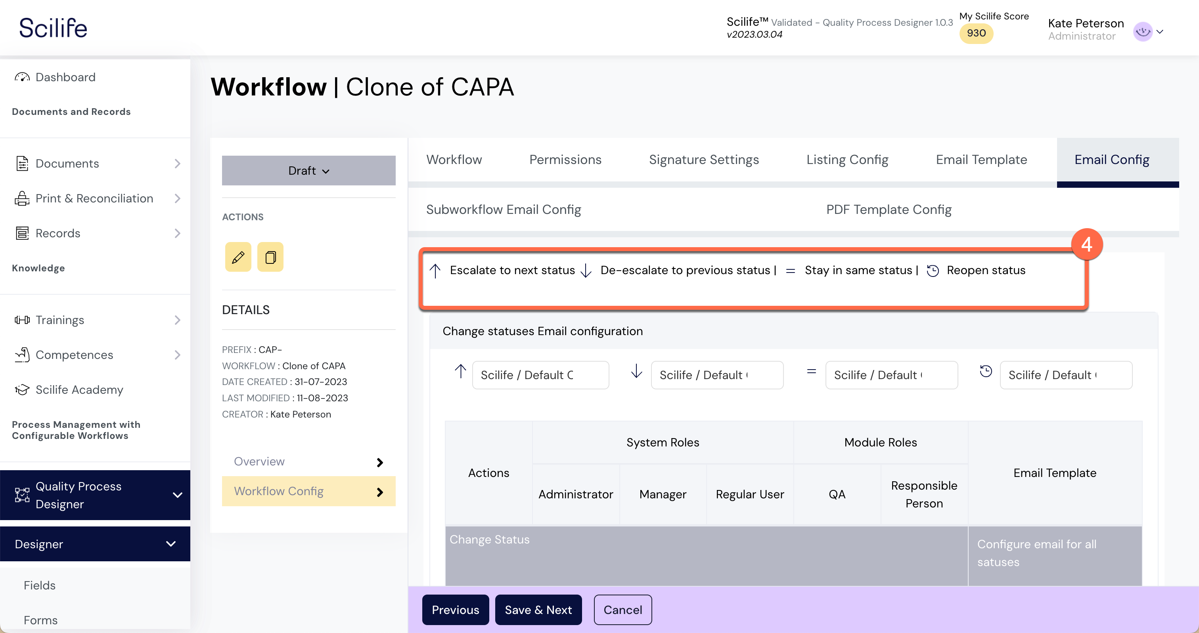Screen dimensions: 1199x633
Task: Open the Workflow Config section link
Action: (308, 491)
